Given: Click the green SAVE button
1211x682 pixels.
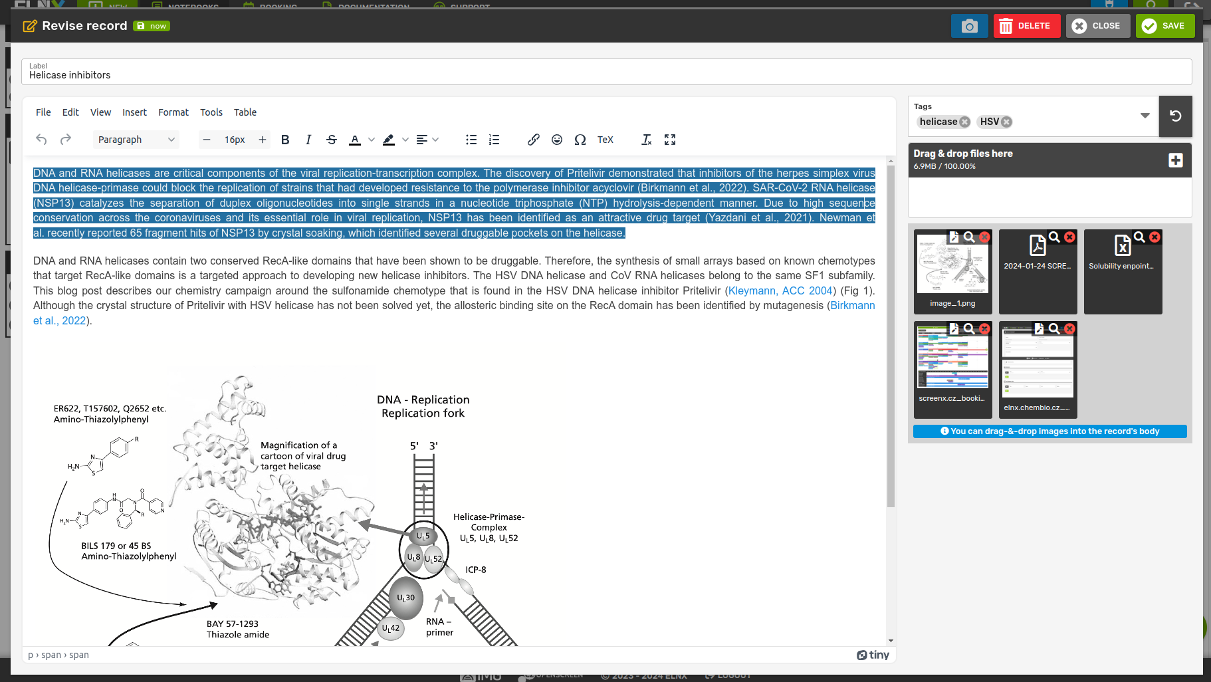Looking at the screenshot, I should (1164, 26).
